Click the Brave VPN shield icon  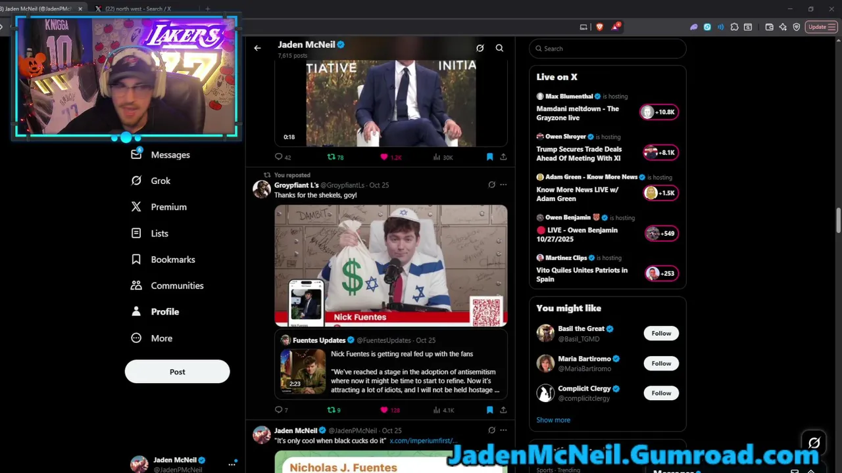click(x=797, y=27)
